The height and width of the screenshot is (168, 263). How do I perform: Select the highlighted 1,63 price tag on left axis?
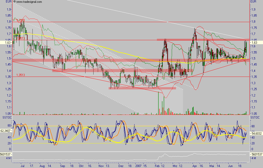coord(5,43)
